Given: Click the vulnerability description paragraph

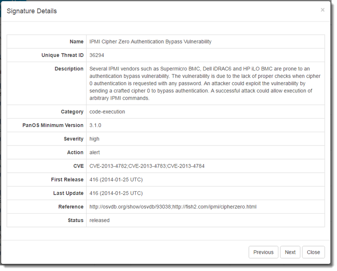Looking at the screenshot, I should coord(205,83).
